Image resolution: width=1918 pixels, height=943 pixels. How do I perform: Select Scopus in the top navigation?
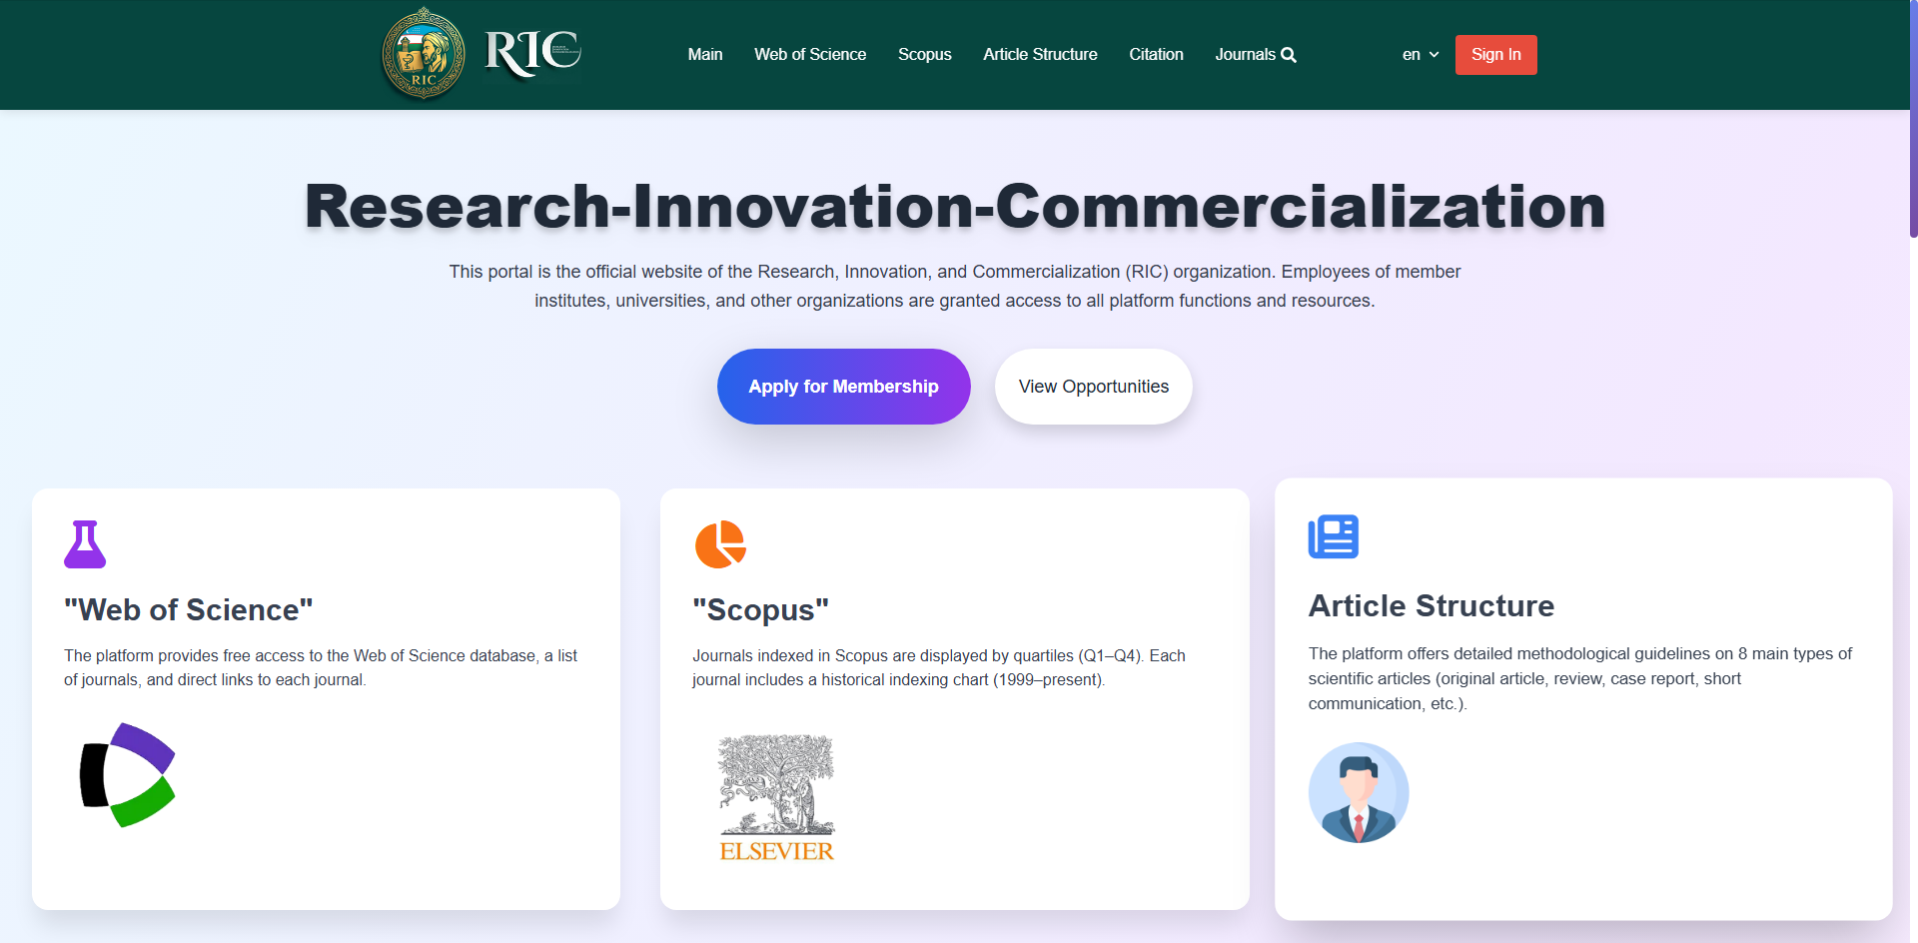[924, 55]
